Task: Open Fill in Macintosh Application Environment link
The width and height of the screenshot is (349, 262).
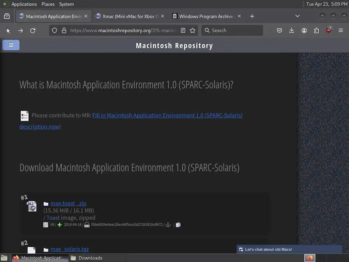Action: (167, 115)
